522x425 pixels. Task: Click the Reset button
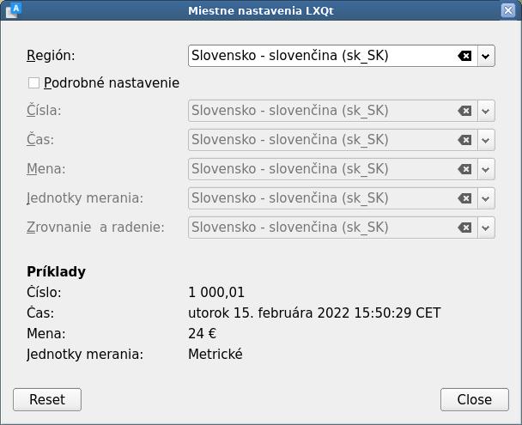pyautogui.click(x=47, y=399)
